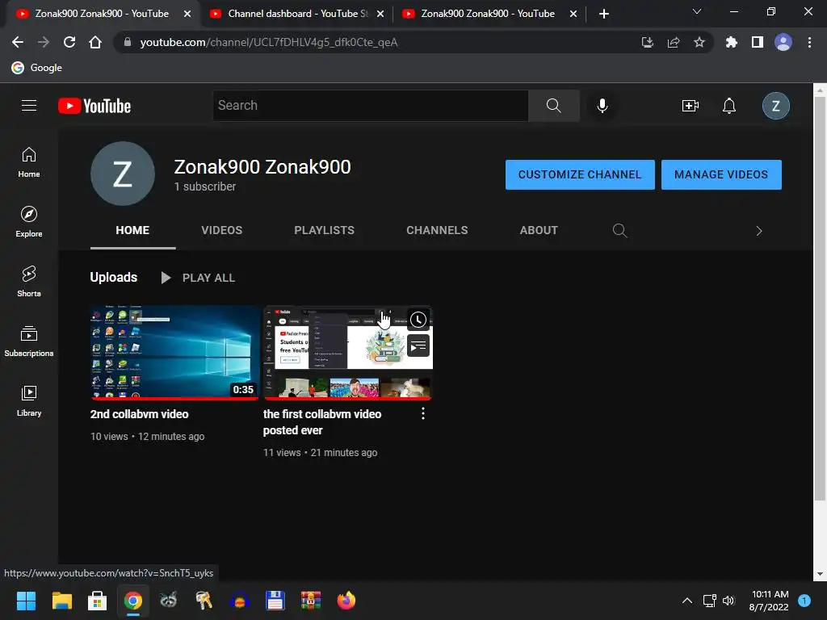Click MANAGE VIDEOS button
Viewport: 827px width, 620px height.
coord(721,174)
